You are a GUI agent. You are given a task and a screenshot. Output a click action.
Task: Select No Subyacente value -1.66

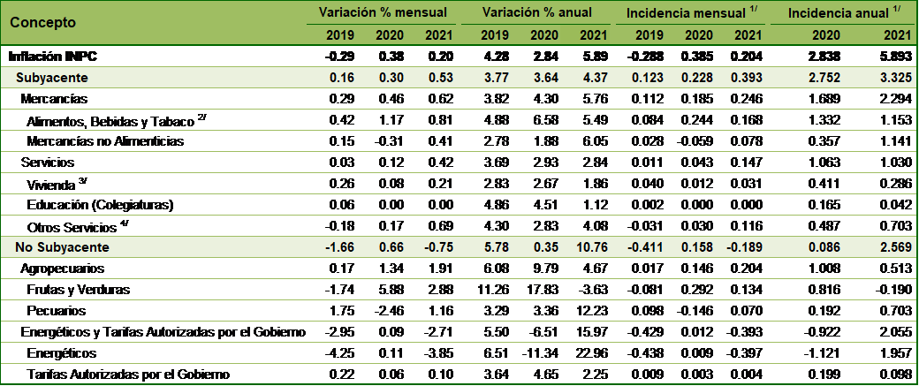coord(338,246)
